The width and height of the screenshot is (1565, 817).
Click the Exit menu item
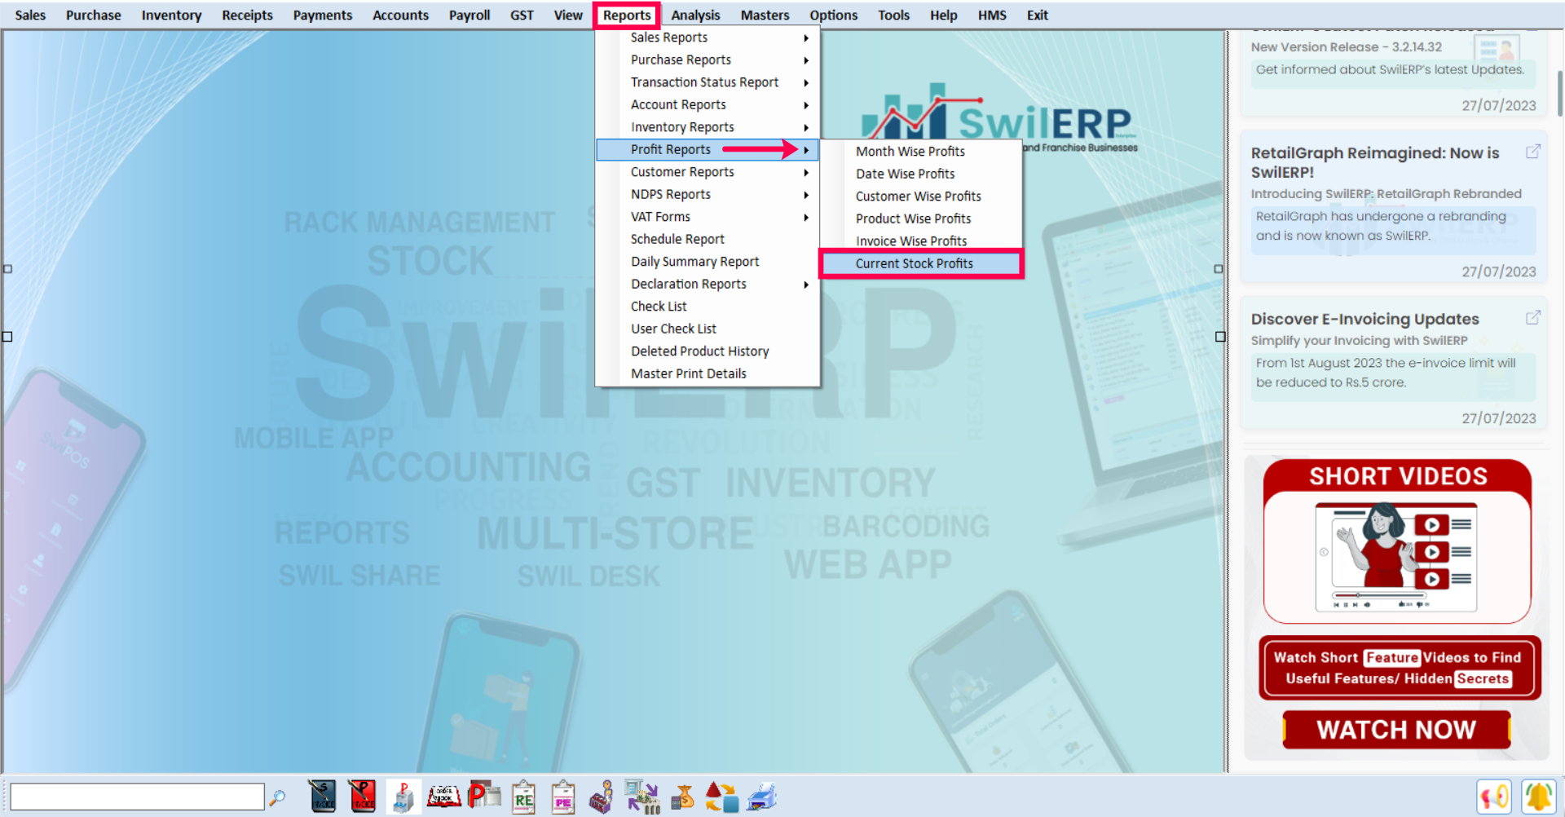click(1037, 15)
